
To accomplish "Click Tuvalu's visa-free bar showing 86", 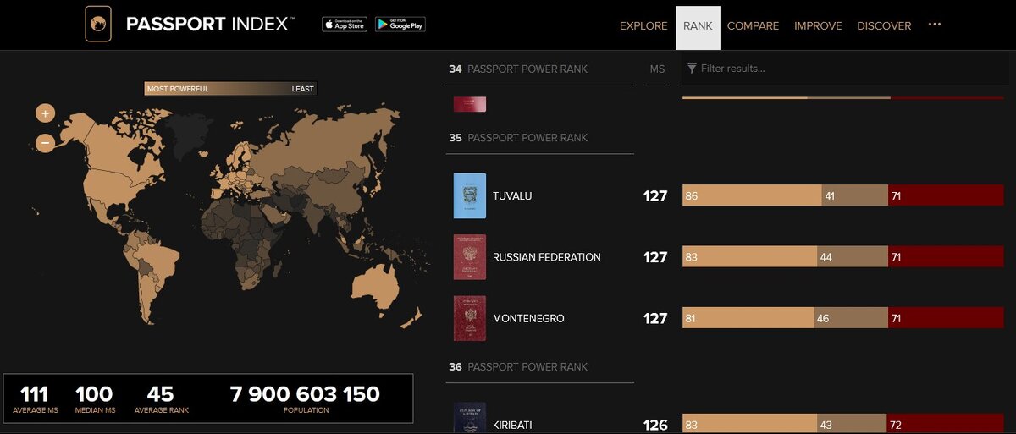I will coord(752,196).
